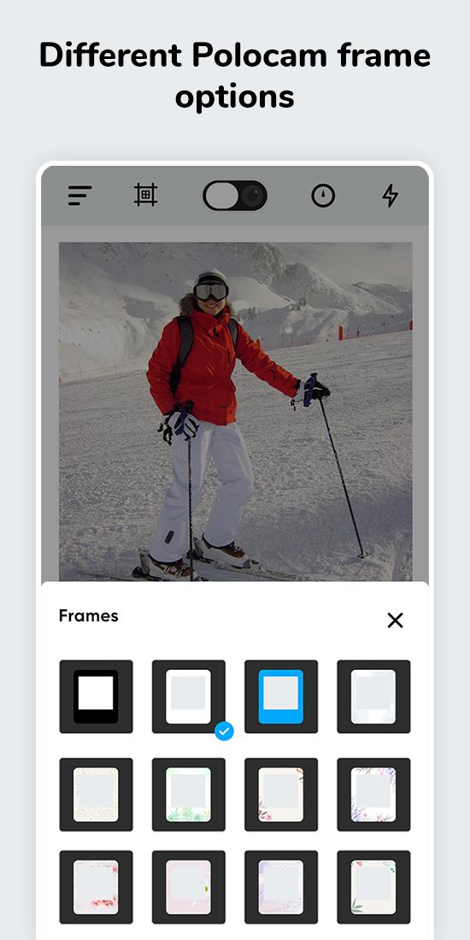The height and width of the screenshot is (940, 470).
Task: Choose the frame with pink corner flowers
Action: pos(281,795)
